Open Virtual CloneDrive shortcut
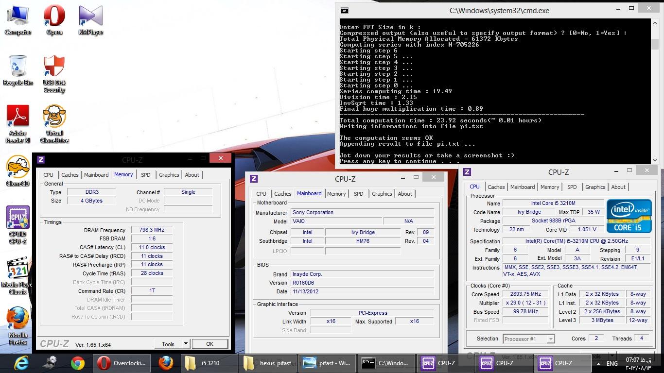The width and height of the screenshot is (664, 373). click(x=54, y=124)
